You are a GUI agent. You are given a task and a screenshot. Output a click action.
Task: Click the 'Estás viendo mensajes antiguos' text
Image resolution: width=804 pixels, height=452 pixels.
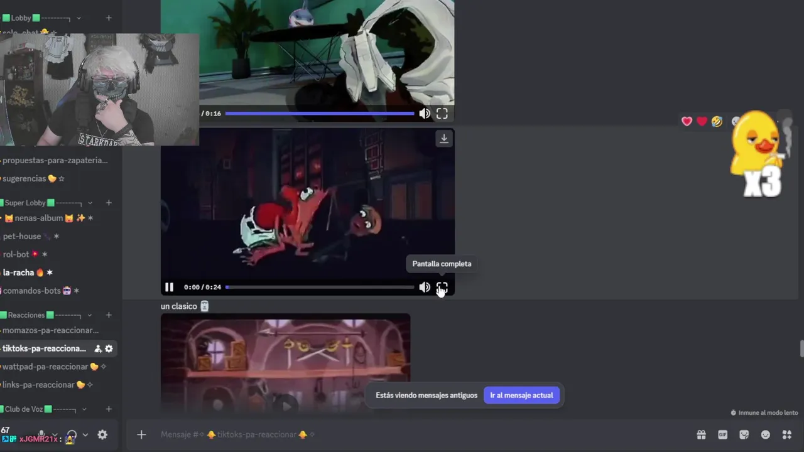tap(426, 395)
